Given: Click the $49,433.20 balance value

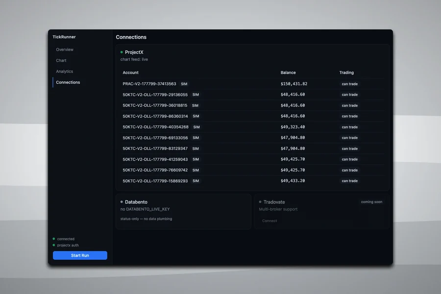Looking at the screenshot, I should coord(293,181).
